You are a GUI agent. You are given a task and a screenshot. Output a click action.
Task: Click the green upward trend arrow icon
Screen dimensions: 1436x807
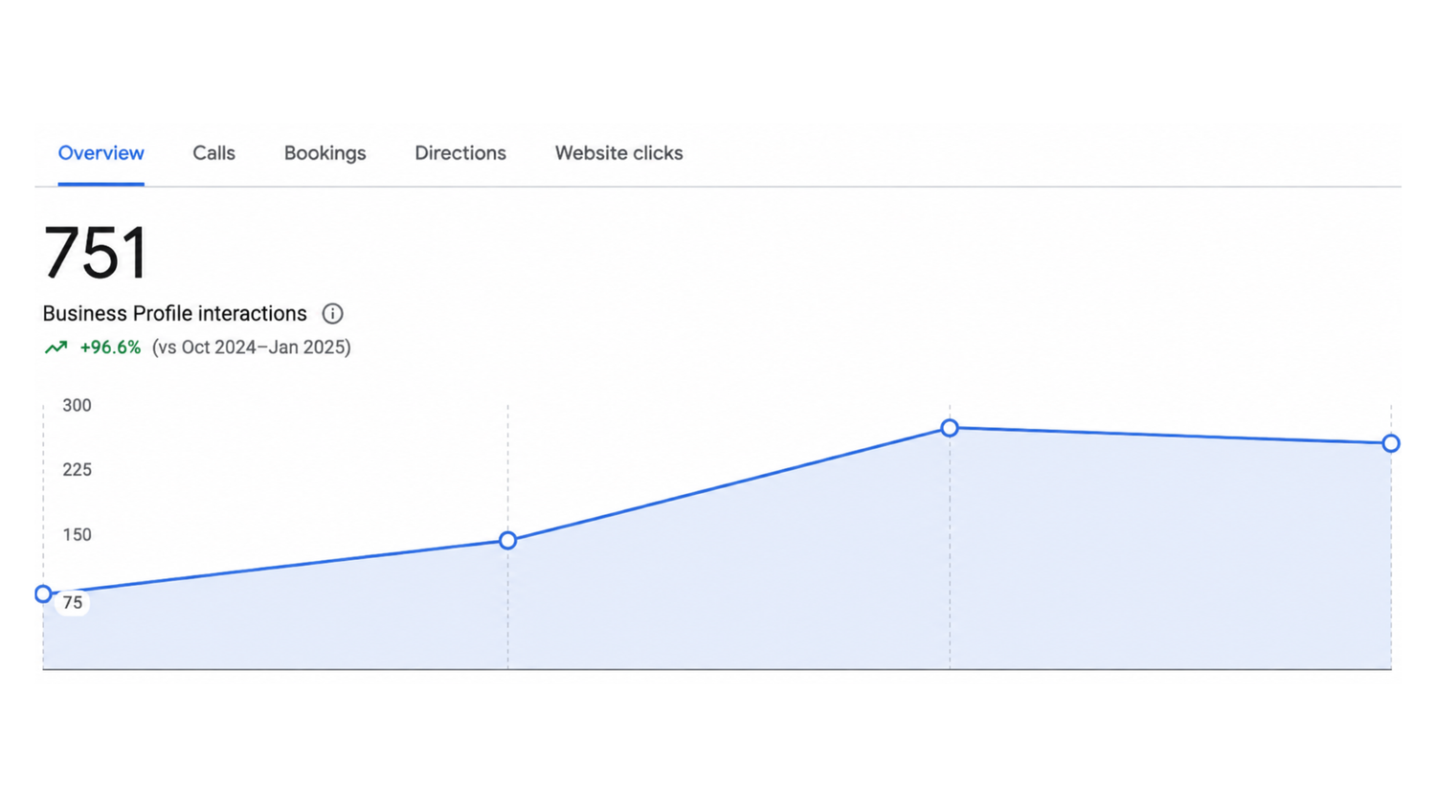[x=56, y=347]
